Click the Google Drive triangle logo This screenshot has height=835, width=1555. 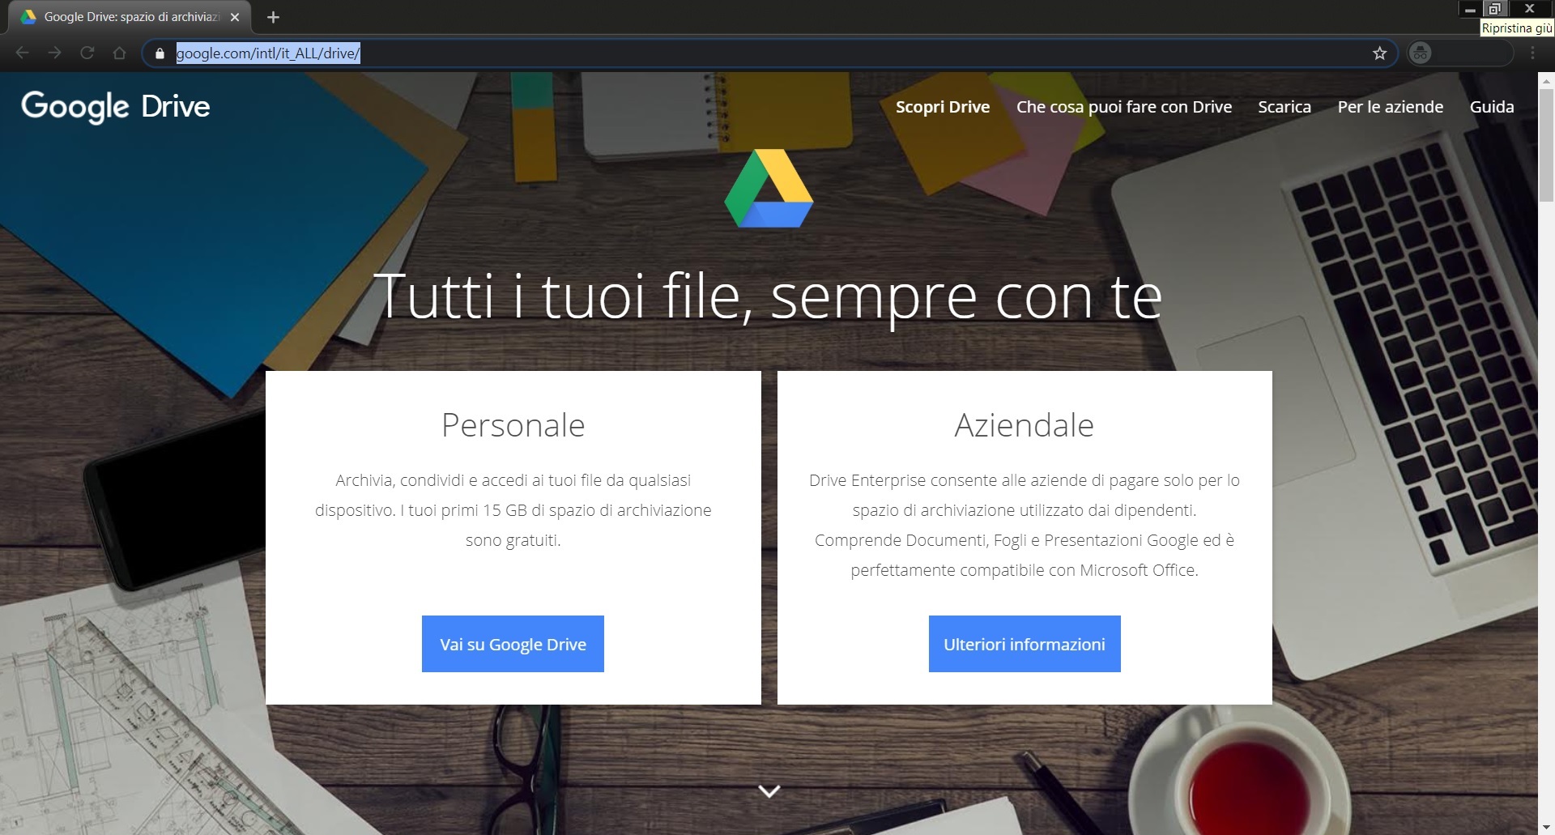pos(769,188)
